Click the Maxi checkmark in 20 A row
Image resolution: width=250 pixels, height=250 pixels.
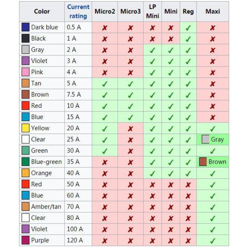point(212,129)
